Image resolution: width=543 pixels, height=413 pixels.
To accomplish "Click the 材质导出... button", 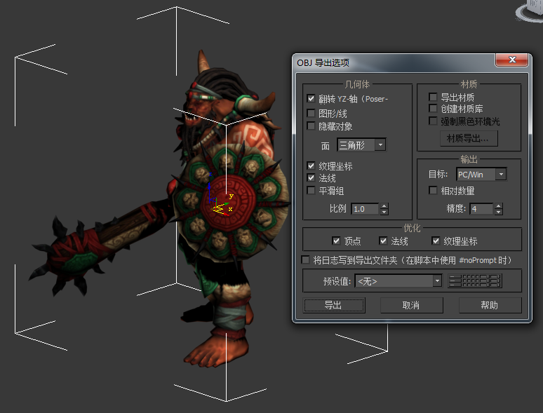I will point(469,138).
